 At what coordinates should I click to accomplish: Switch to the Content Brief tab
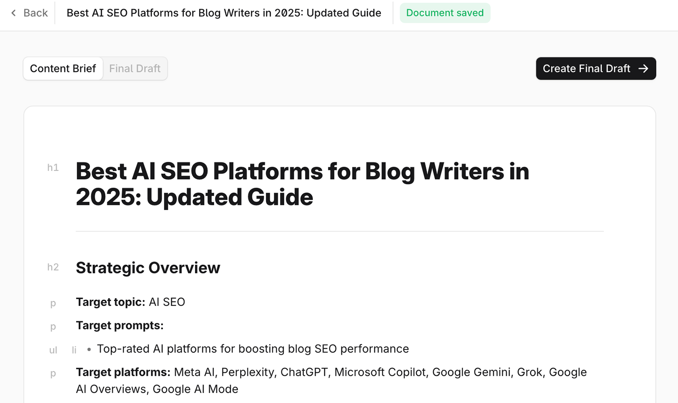(63, 69)
